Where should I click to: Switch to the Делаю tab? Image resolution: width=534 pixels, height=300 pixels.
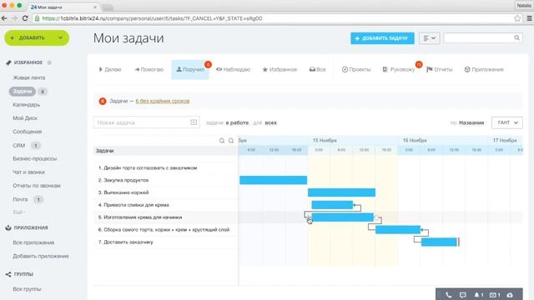[109, 69]
